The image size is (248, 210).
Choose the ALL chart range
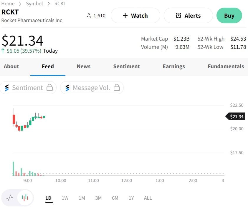[x=148, y=198]
